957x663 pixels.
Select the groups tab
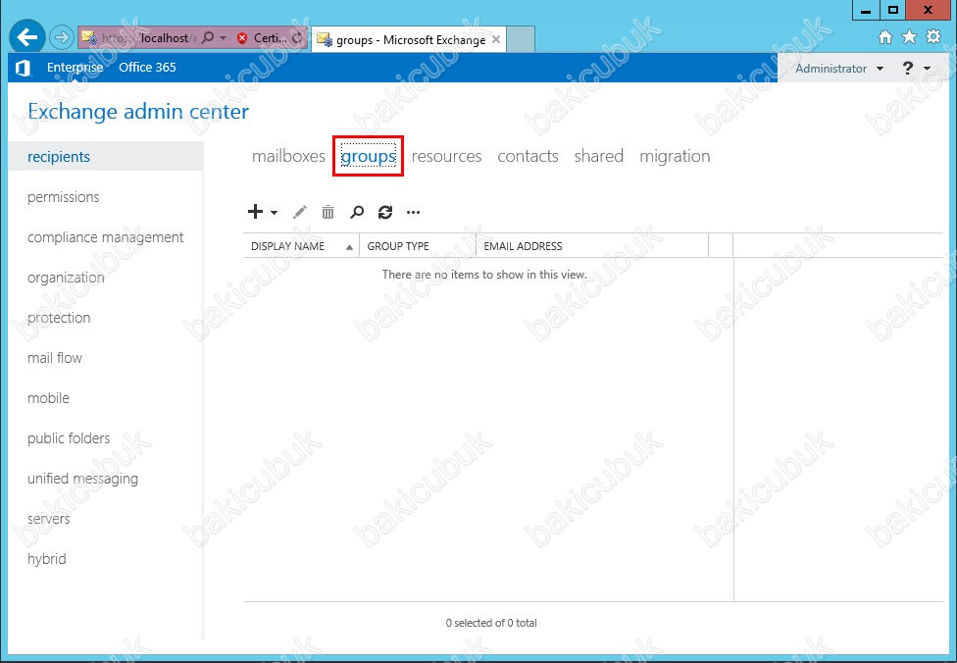369,157
